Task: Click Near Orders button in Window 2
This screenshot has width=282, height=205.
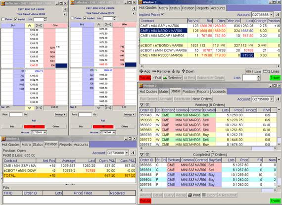Action: pyautogui.click(x=202, y=99)
